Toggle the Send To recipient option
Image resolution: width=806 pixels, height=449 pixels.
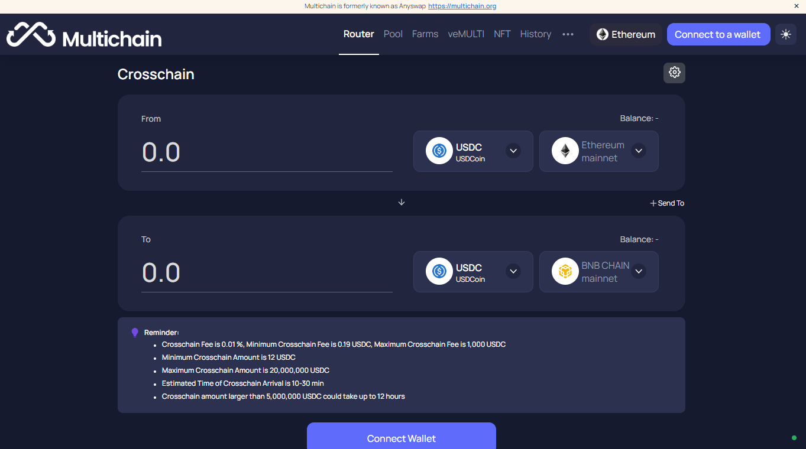pos(667,203)
